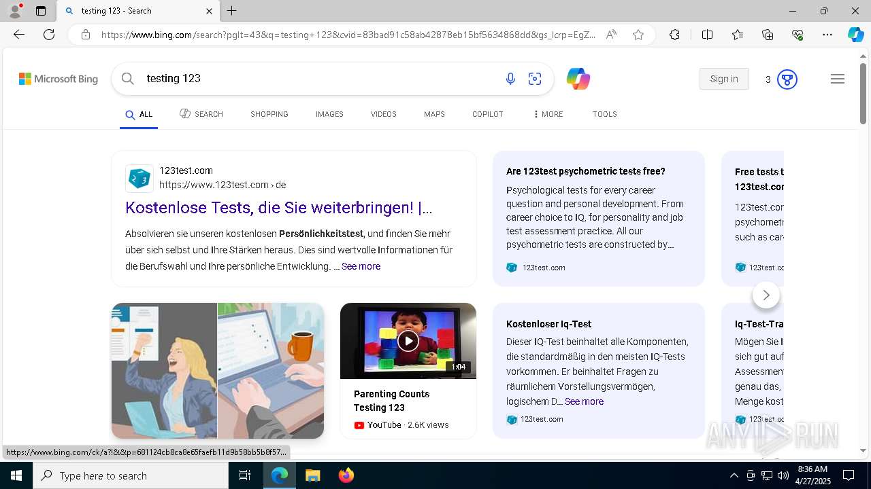Open Kostenloser Iq-Test card heading

[x=548, y=324]
